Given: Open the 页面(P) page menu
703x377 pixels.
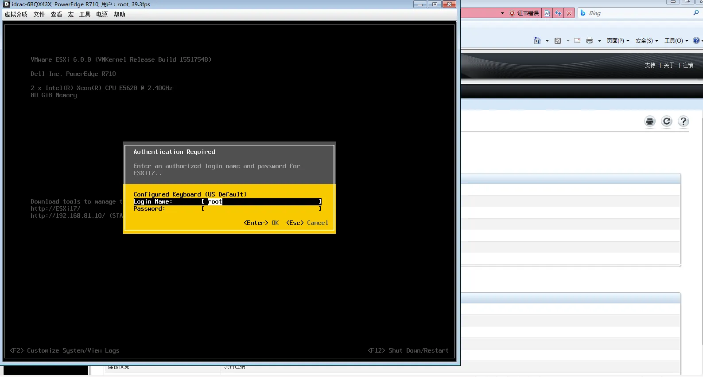Looking at the screenshot, I should coord(618,41).
